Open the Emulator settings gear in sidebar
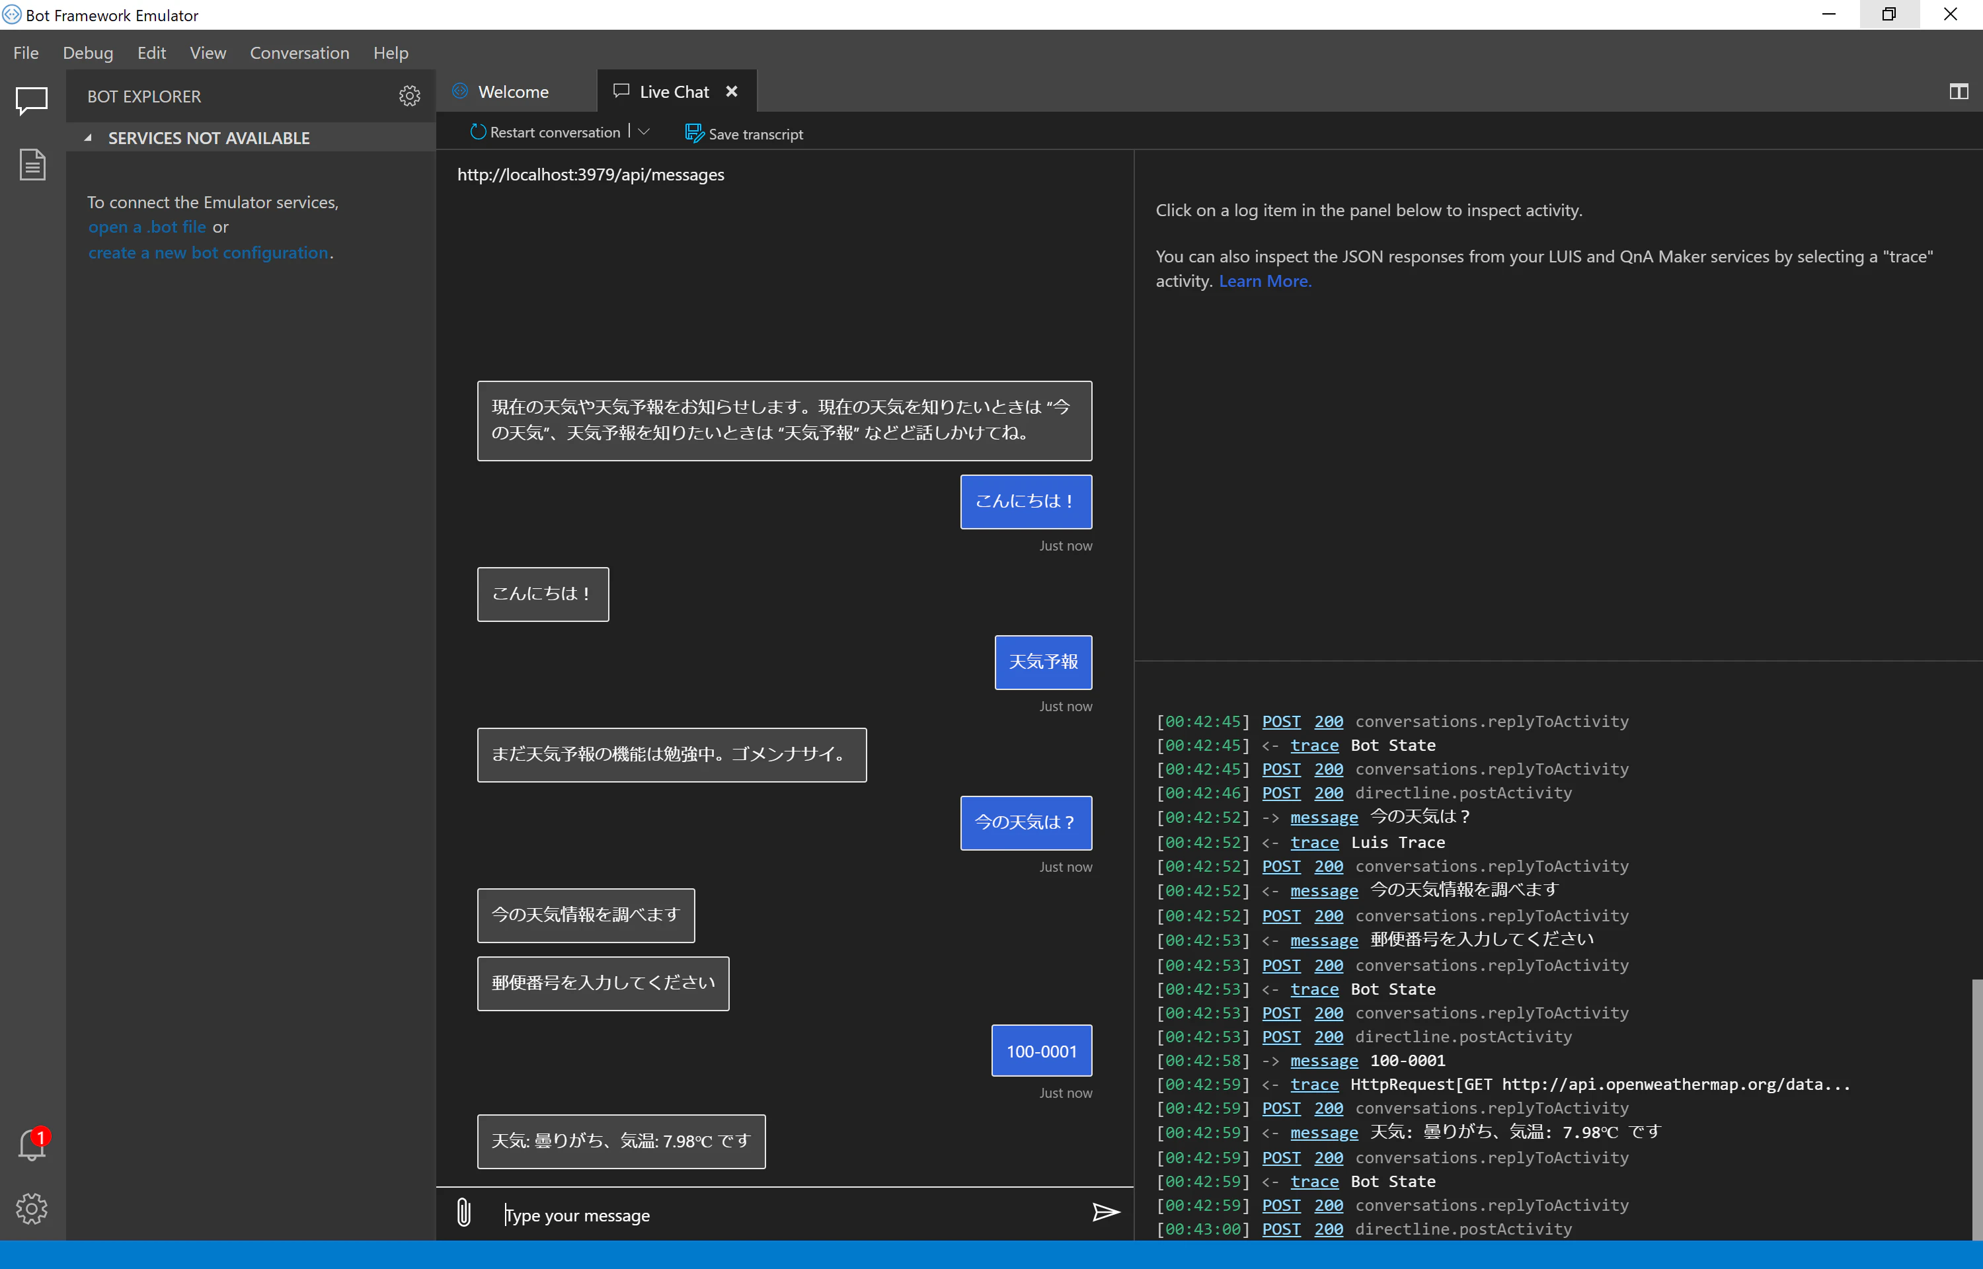This screenshot has width=1983, height=1269. 32,1209
